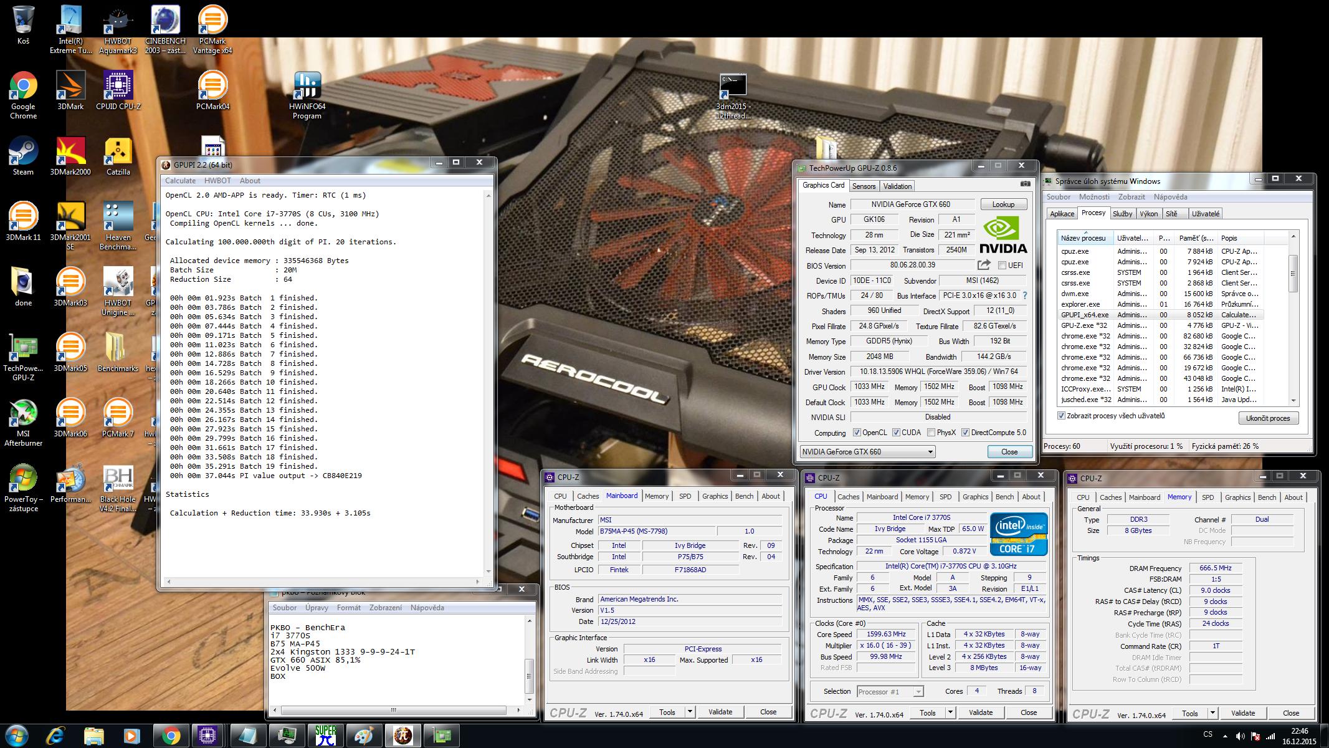Open the 3dm2015 12thread batch shortcut

pos(733,96)
